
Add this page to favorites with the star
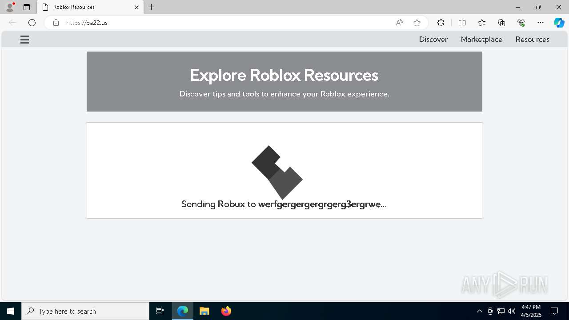(417, 23)
